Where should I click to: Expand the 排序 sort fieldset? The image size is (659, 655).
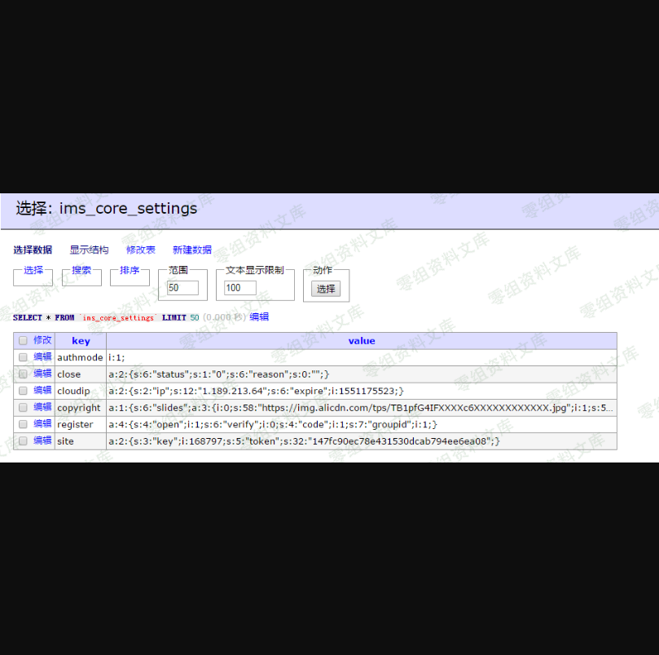(x=130, y=271)
